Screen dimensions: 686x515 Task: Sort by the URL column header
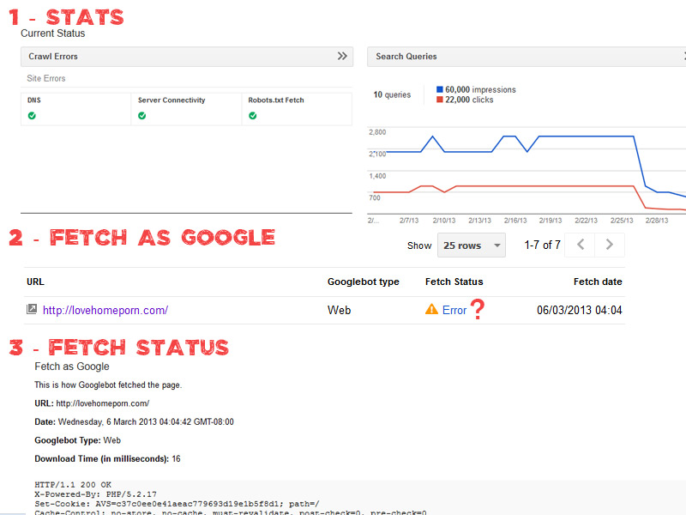coord(35,282)
